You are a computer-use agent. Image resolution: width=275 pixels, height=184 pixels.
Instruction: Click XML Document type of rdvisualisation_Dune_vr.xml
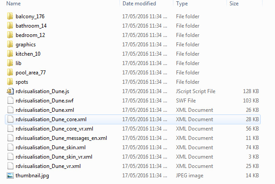click(x=194, y=166)
